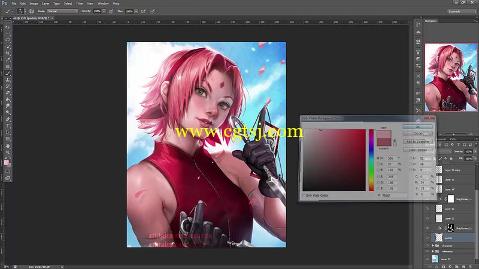This screenshot has width=479, height=269.
Task: Open the Window menu
Action: tap(103, 4)
